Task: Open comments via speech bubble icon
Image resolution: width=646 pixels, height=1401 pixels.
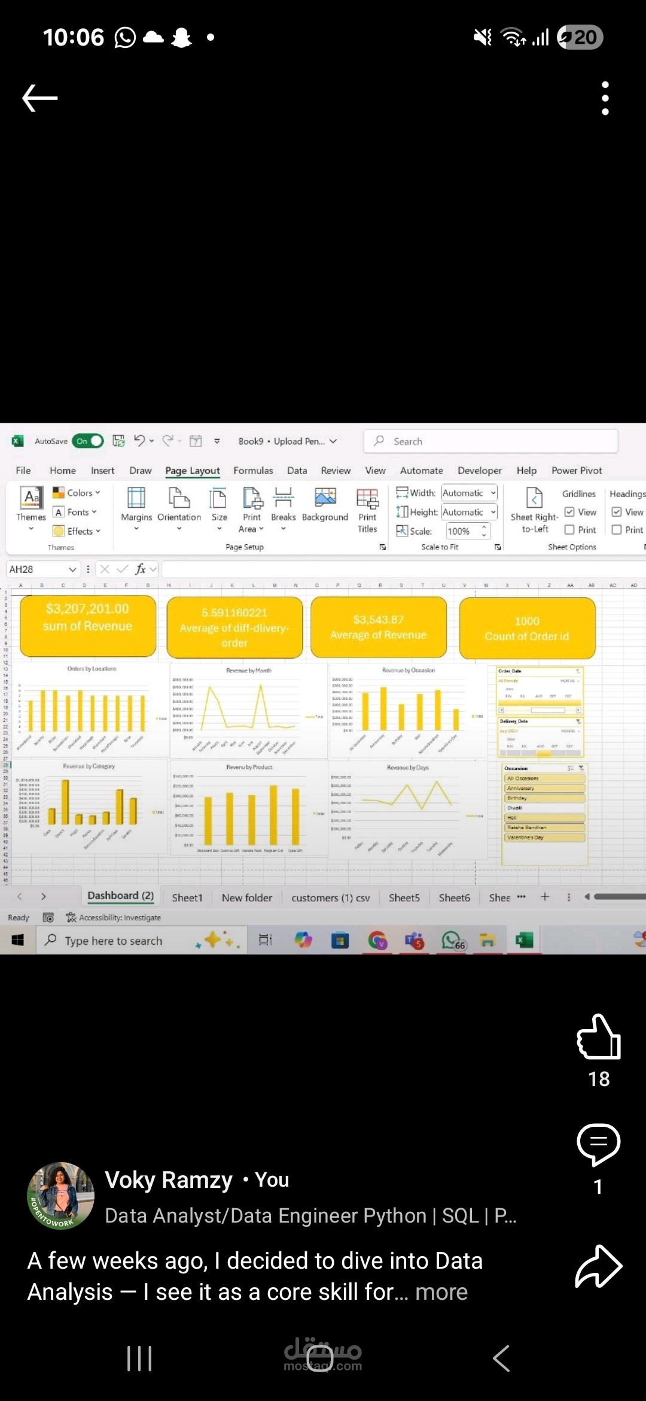Action: 599,1145
